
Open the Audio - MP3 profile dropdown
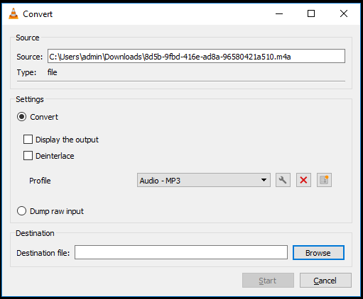pyautogui.click(x=204, y=180)
